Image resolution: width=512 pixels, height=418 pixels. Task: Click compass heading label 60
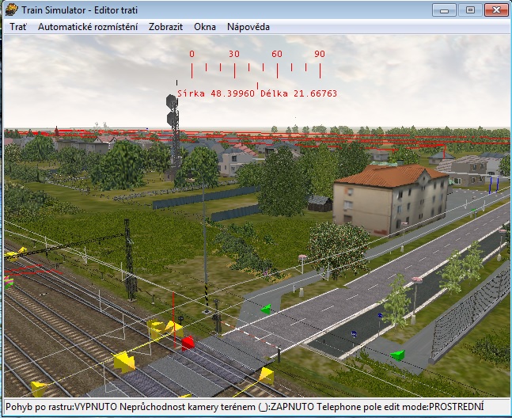click(x=276, y=54)
